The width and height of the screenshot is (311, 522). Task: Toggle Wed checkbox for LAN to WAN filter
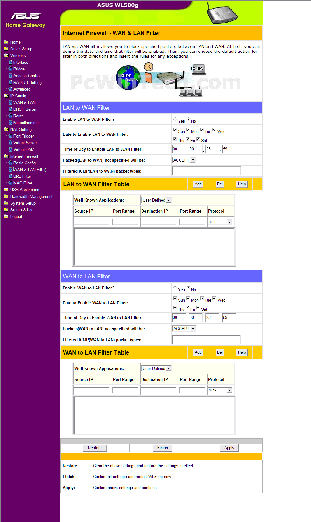coord(214,130)
